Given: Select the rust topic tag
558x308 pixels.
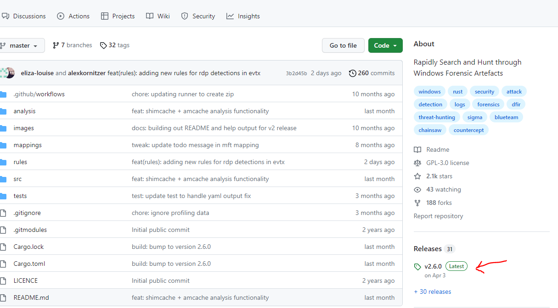Looking at the screenshot, I should [458, 92].
